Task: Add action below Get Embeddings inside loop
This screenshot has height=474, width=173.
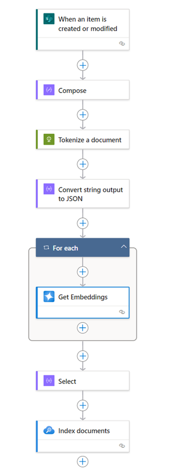Action: pyautogui.click(x=83, y=327)
